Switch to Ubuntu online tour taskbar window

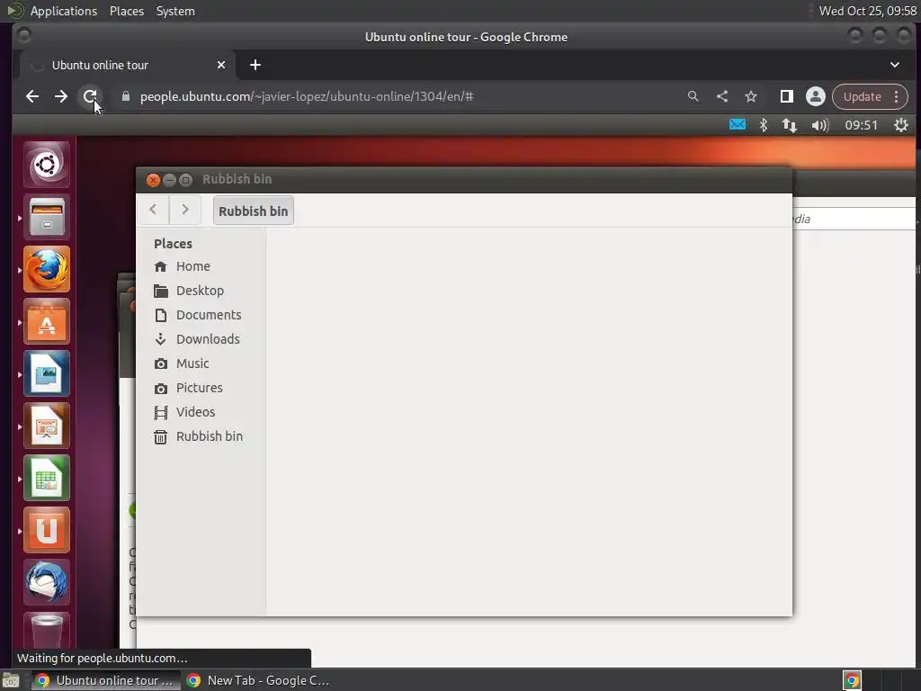click(x=104, y=680)
